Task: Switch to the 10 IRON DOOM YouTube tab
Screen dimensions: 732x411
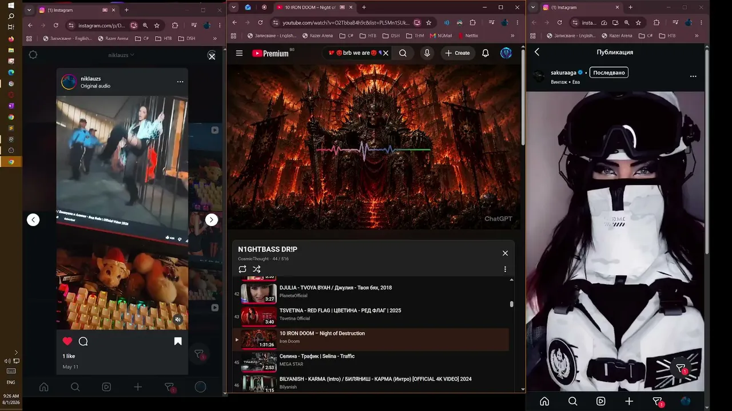Action: [313, 7]
